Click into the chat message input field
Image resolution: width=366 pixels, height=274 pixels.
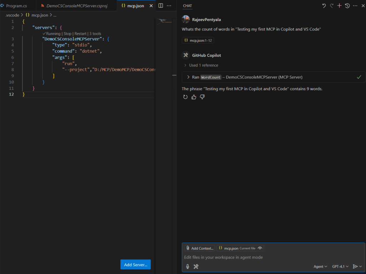pyautogui.click(x=250, y=257)
